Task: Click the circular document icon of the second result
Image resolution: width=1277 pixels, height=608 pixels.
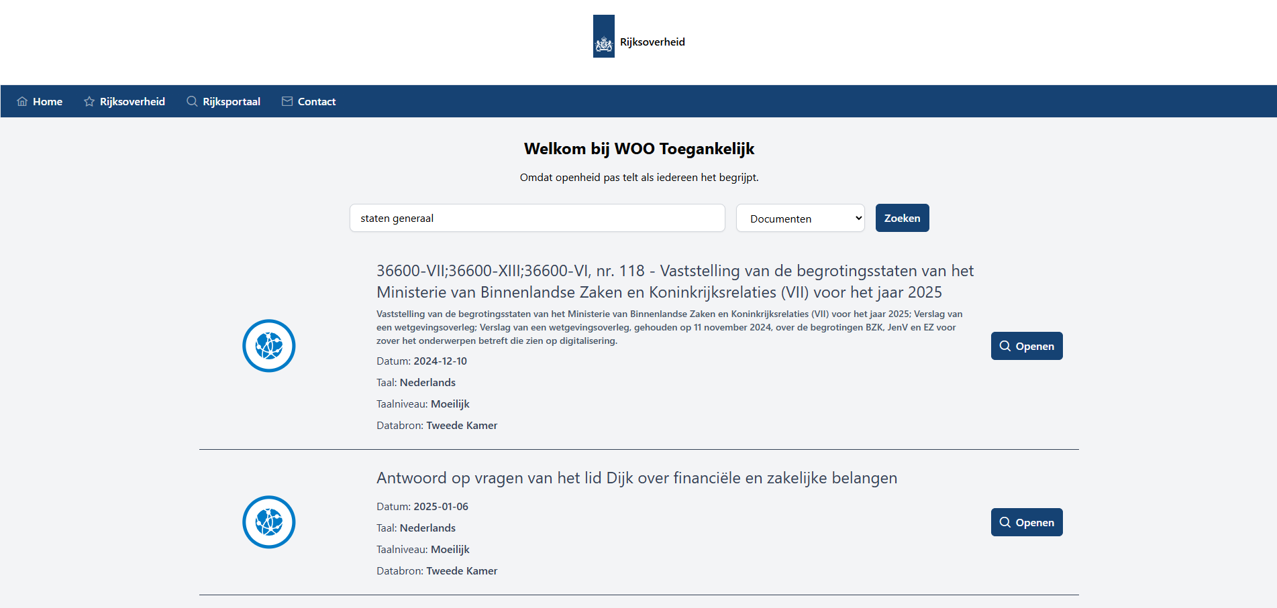Action: tap(268, 522)
